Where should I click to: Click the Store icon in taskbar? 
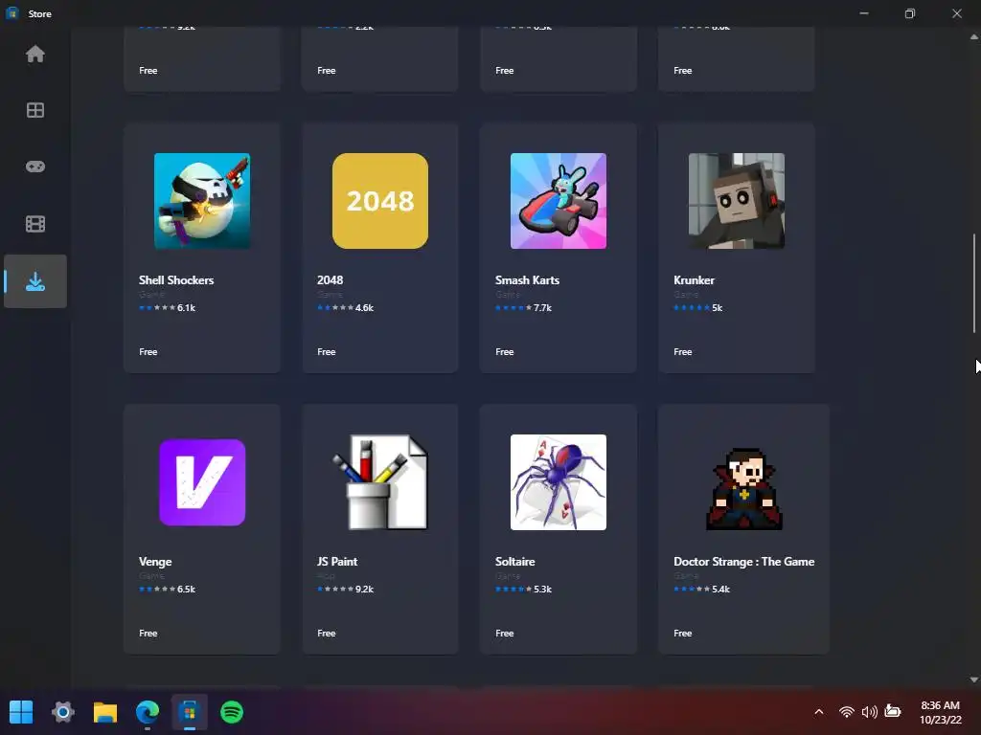point(190,712)
